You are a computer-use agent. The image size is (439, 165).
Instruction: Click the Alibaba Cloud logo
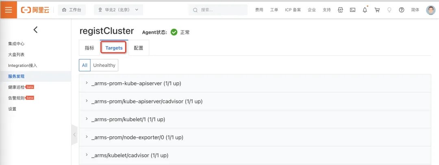(35, 10)
